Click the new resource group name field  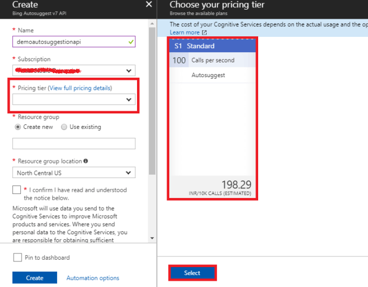coord(74,143)
